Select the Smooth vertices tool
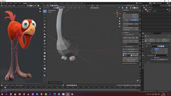 coord(45,59)
